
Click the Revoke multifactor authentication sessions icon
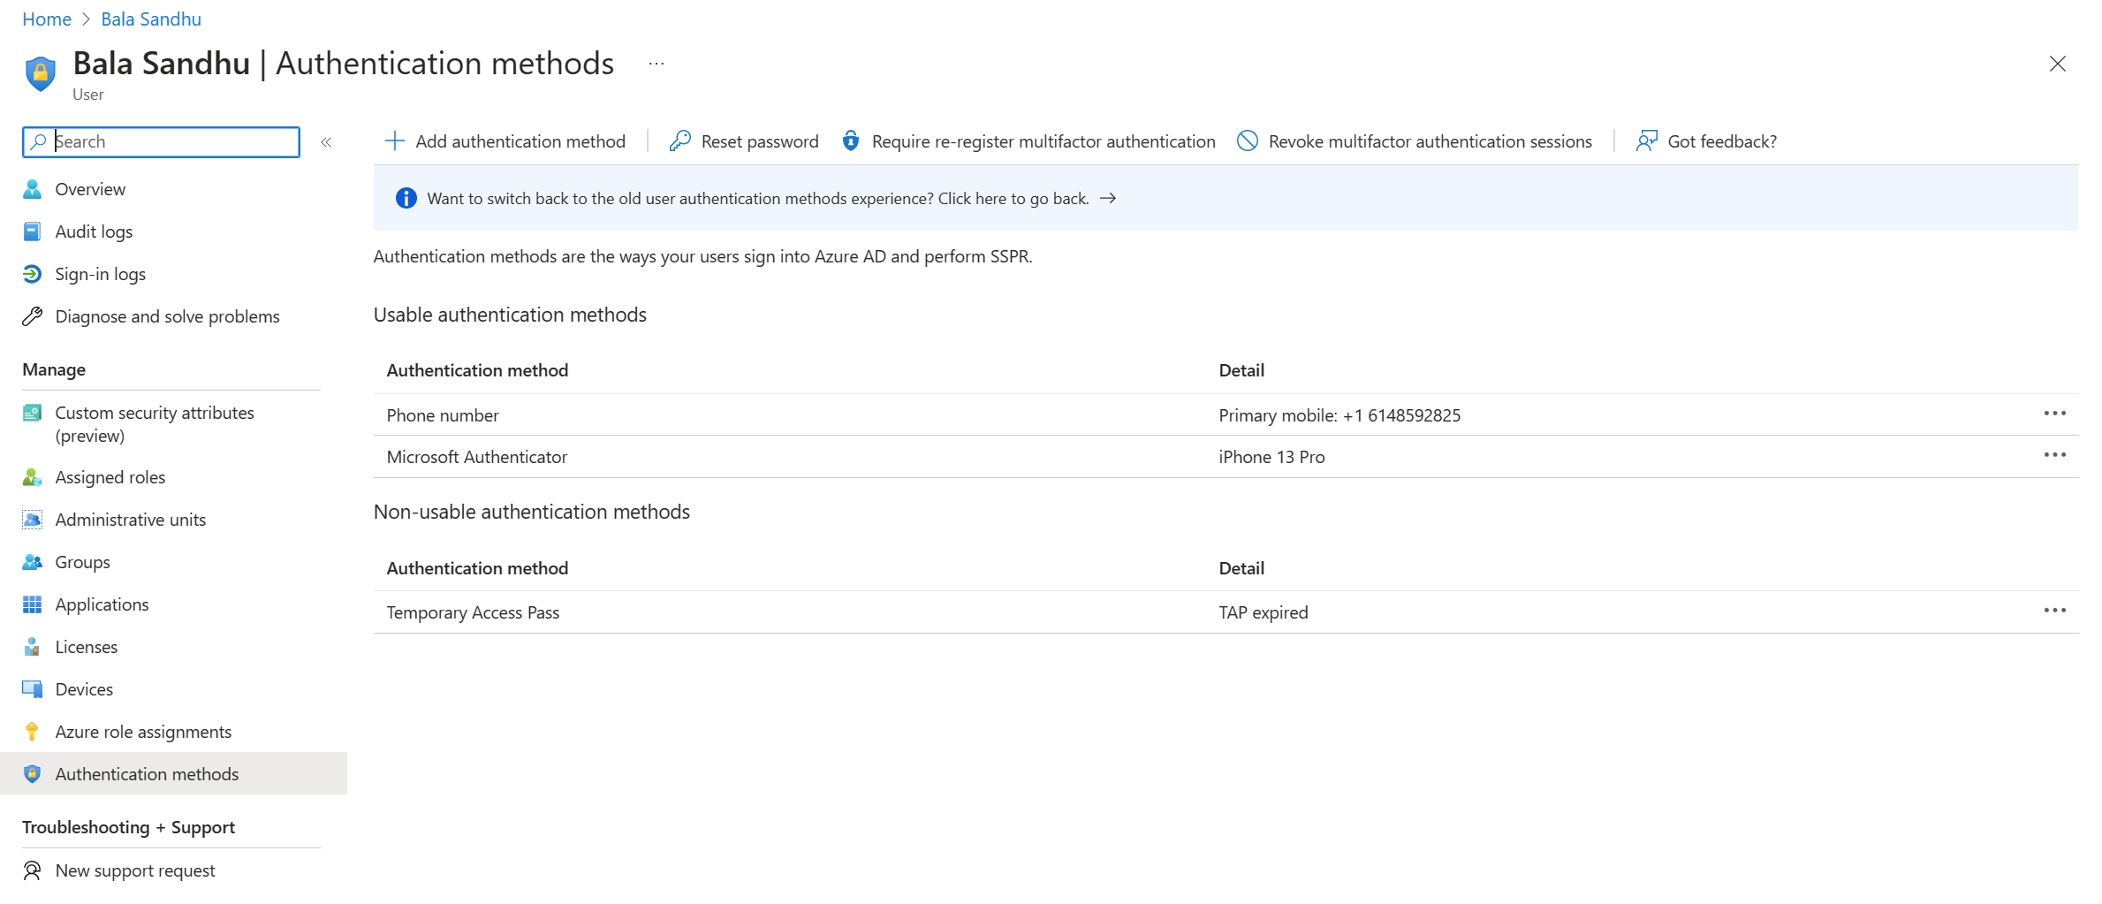coord(1247,141)
